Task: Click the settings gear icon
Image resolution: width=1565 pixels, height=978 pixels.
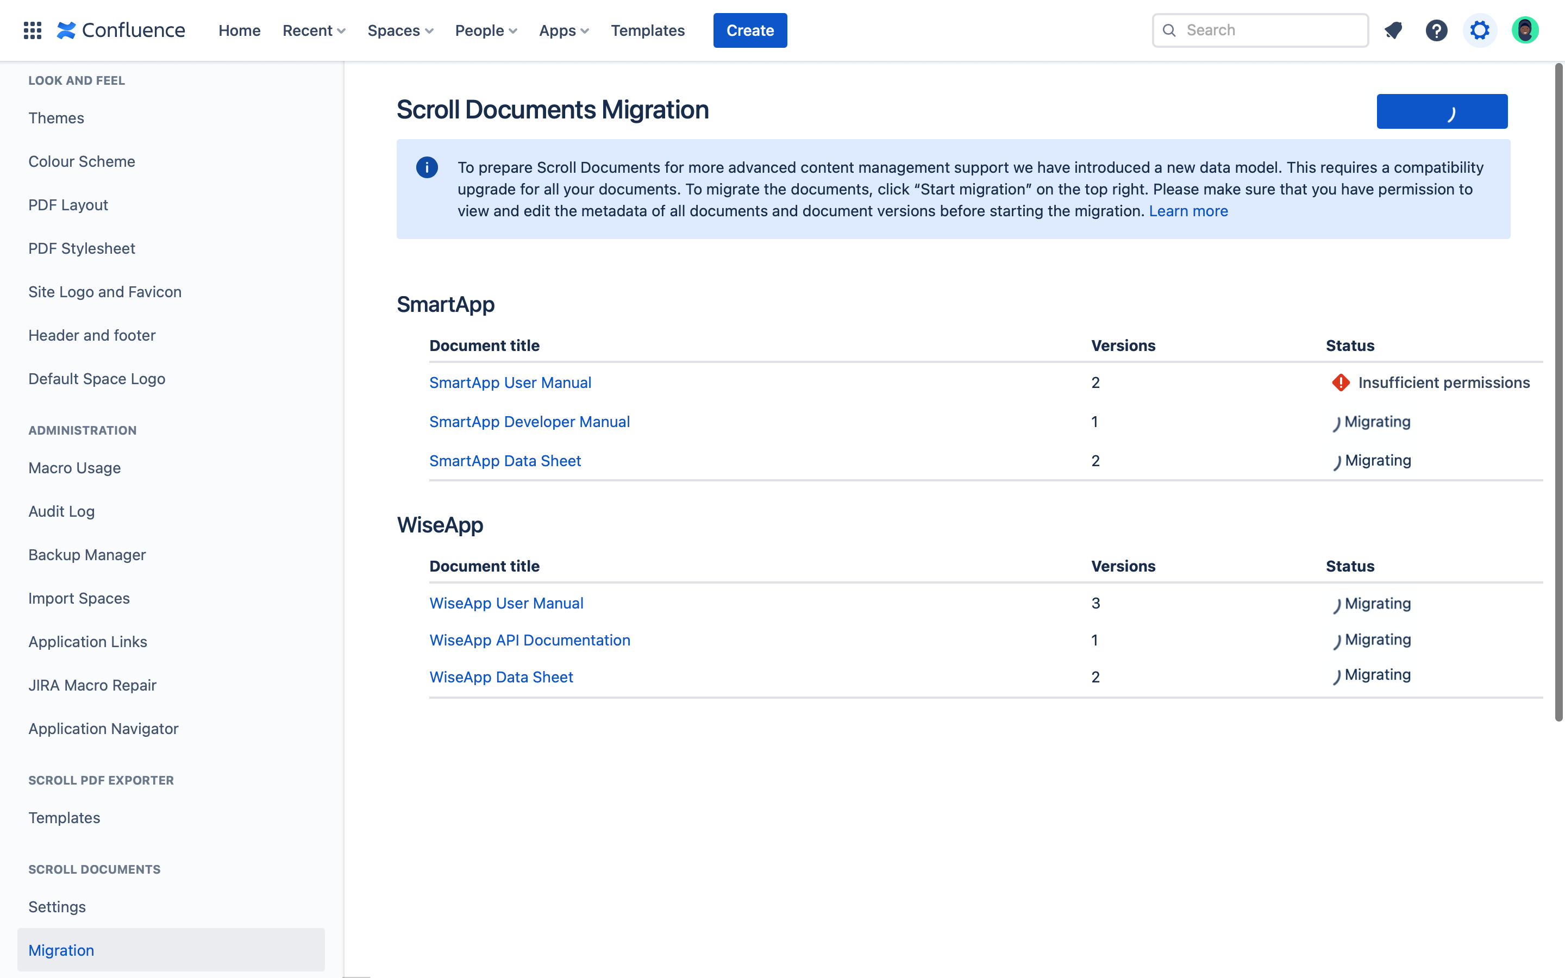Action: tap(1480, 30)
